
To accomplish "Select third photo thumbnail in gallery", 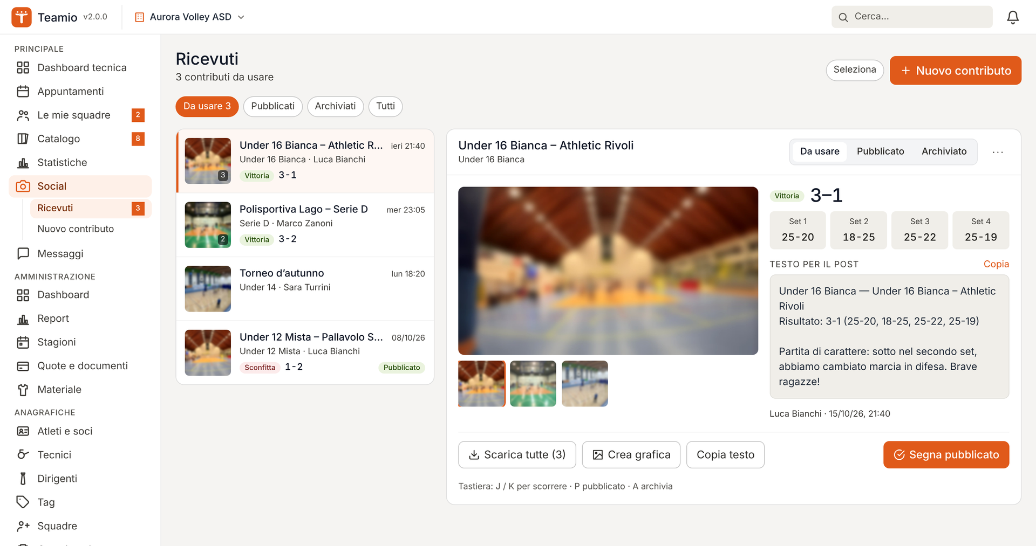I will [x=585, y=384].
